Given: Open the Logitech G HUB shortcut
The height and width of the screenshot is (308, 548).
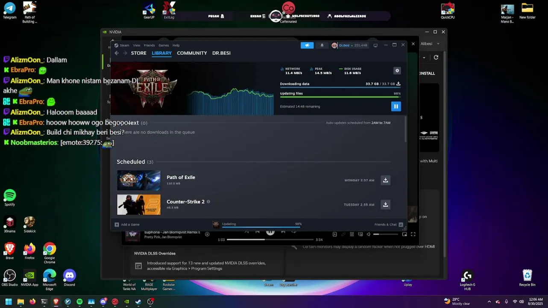Looking at the screenshot, I should [467, 280].
